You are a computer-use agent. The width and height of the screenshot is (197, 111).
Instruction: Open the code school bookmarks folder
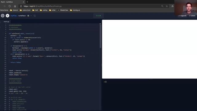point(25,10)
